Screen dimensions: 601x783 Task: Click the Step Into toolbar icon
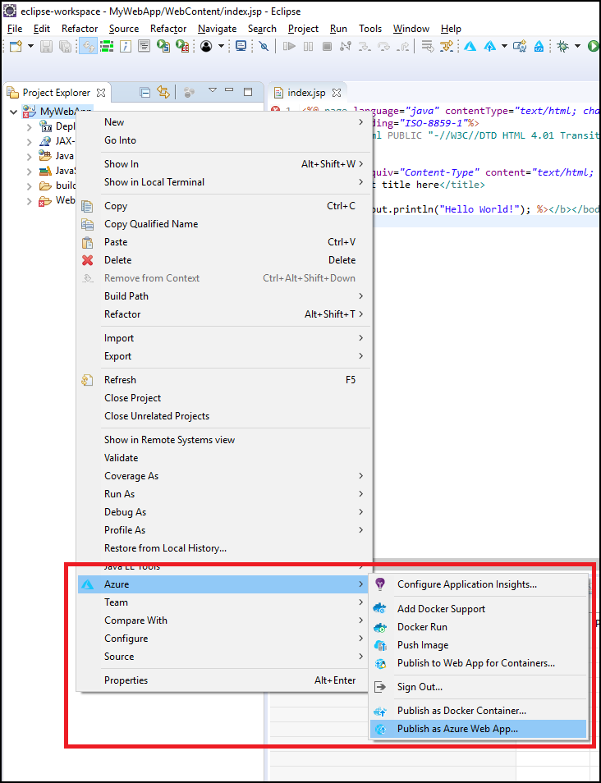point(365,47)
